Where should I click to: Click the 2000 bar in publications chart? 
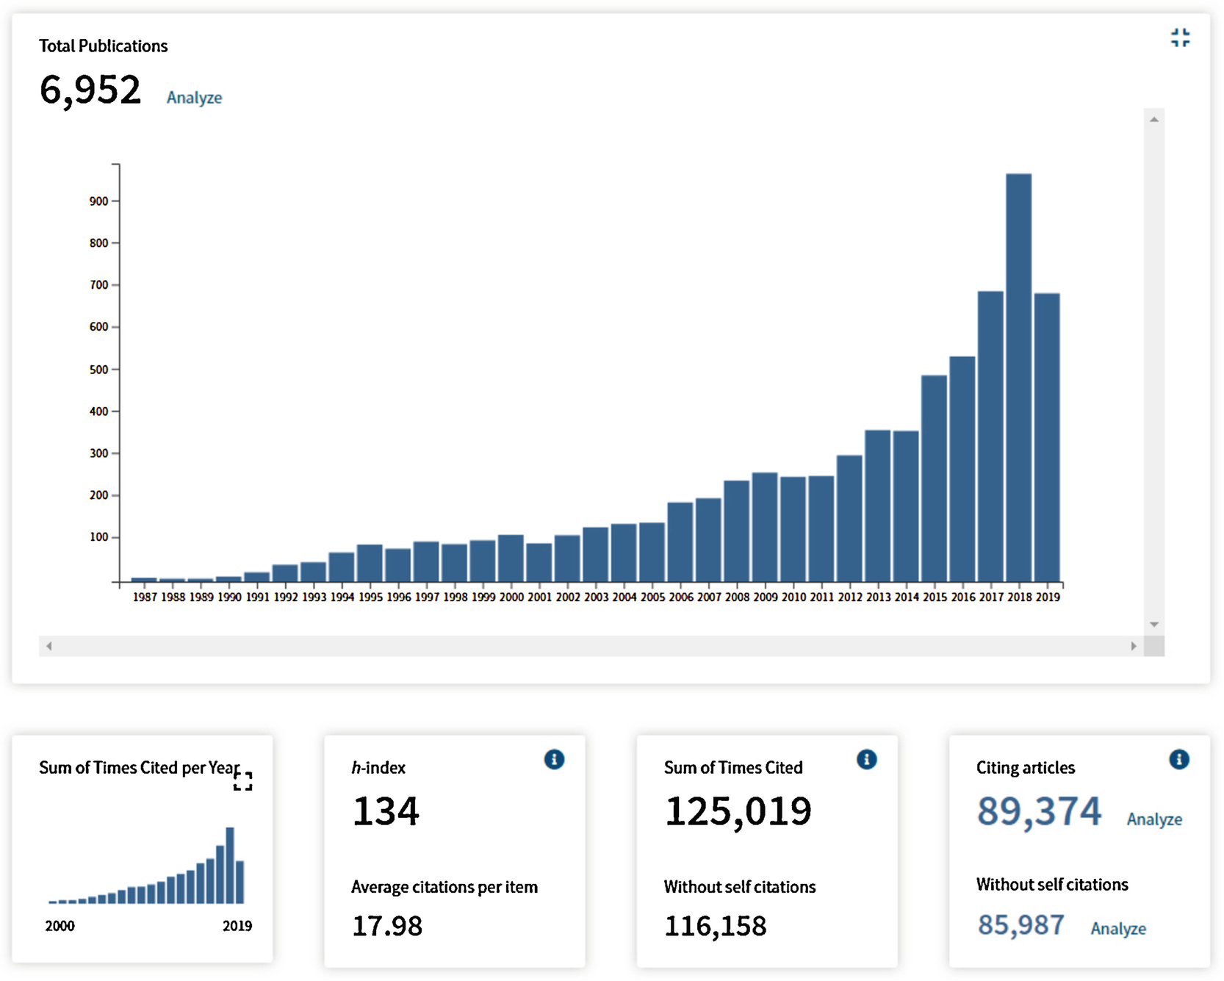pyautogui.click(x=511, y=558)
